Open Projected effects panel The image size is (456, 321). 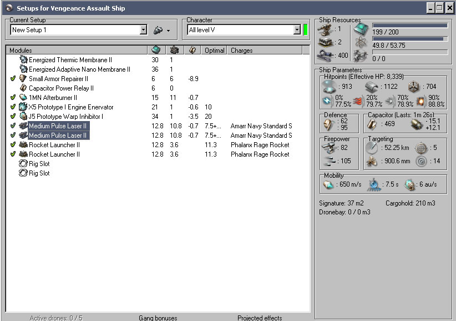[260, 318]
